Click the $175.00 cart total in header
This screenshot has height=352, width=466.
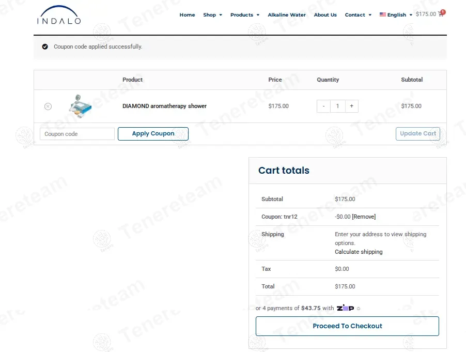426,14
